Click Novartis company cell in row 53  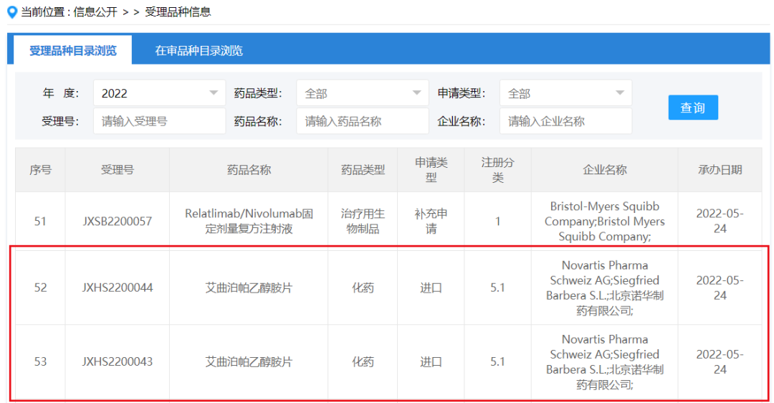click(x=605, y=361)
